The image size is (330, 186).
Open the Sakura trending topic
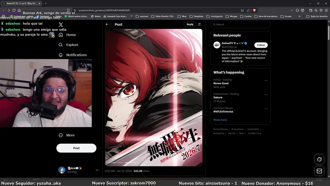click(218, 97)
